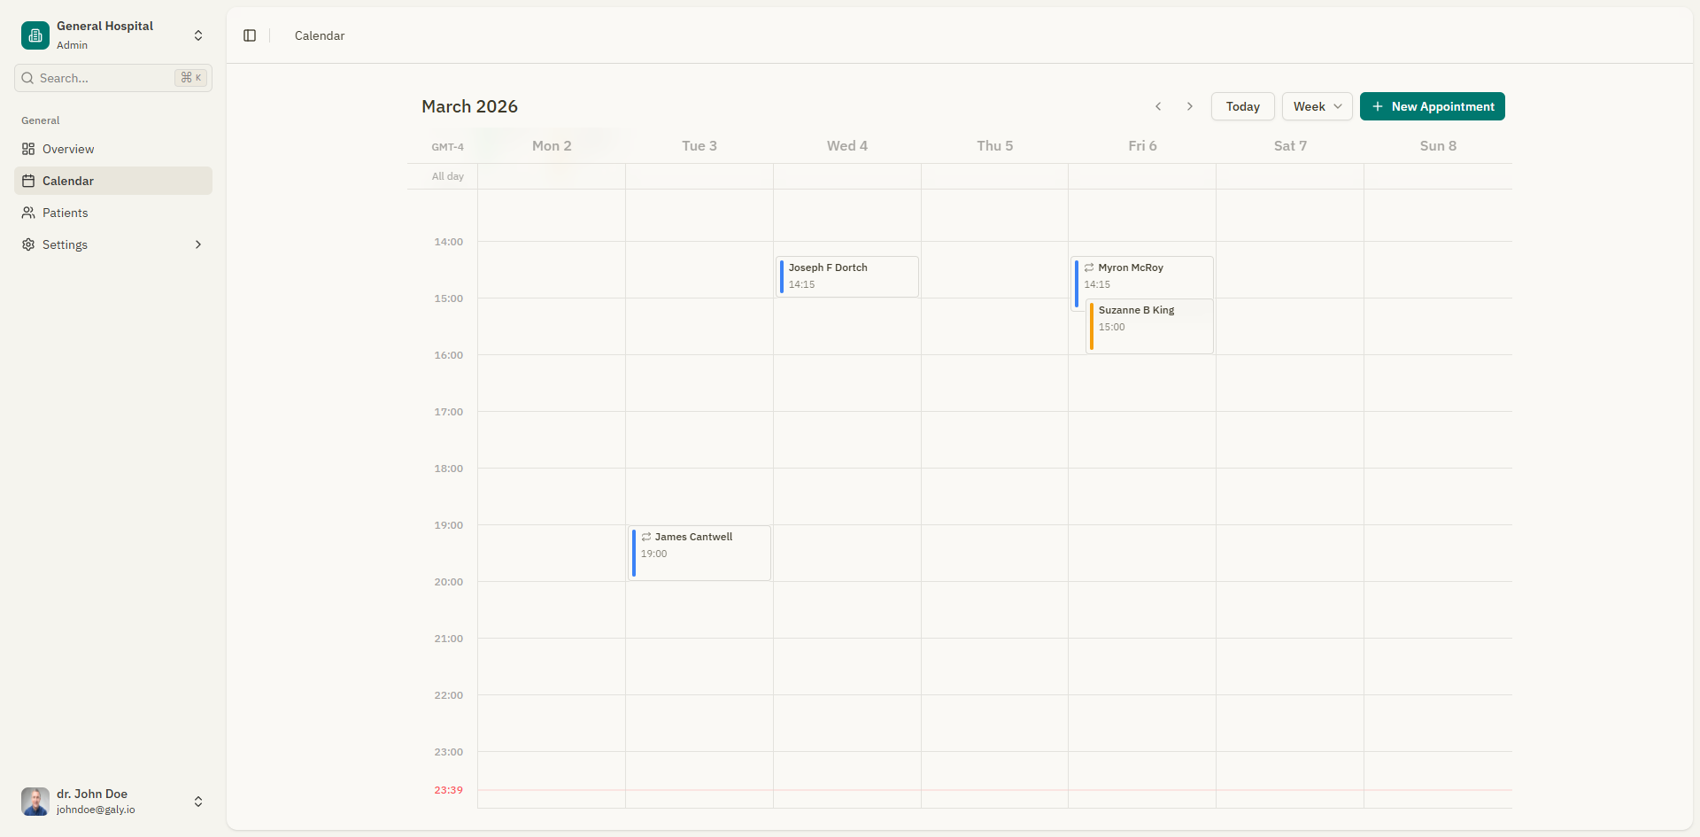Open the Week view dropdown
The width and height of the screenshot is (1700, 837).
(x=1316, y=106)
